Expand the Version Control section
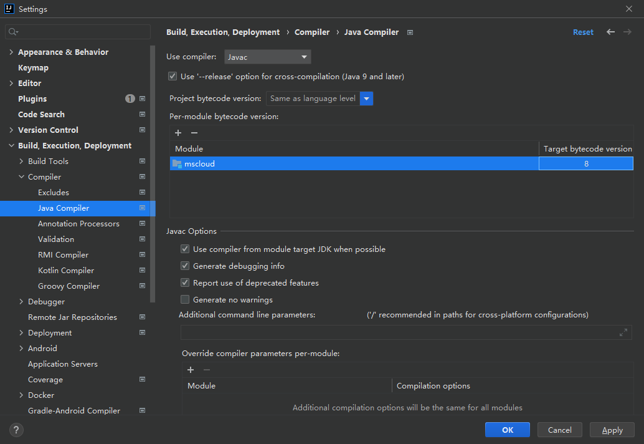 coord(11,130)
